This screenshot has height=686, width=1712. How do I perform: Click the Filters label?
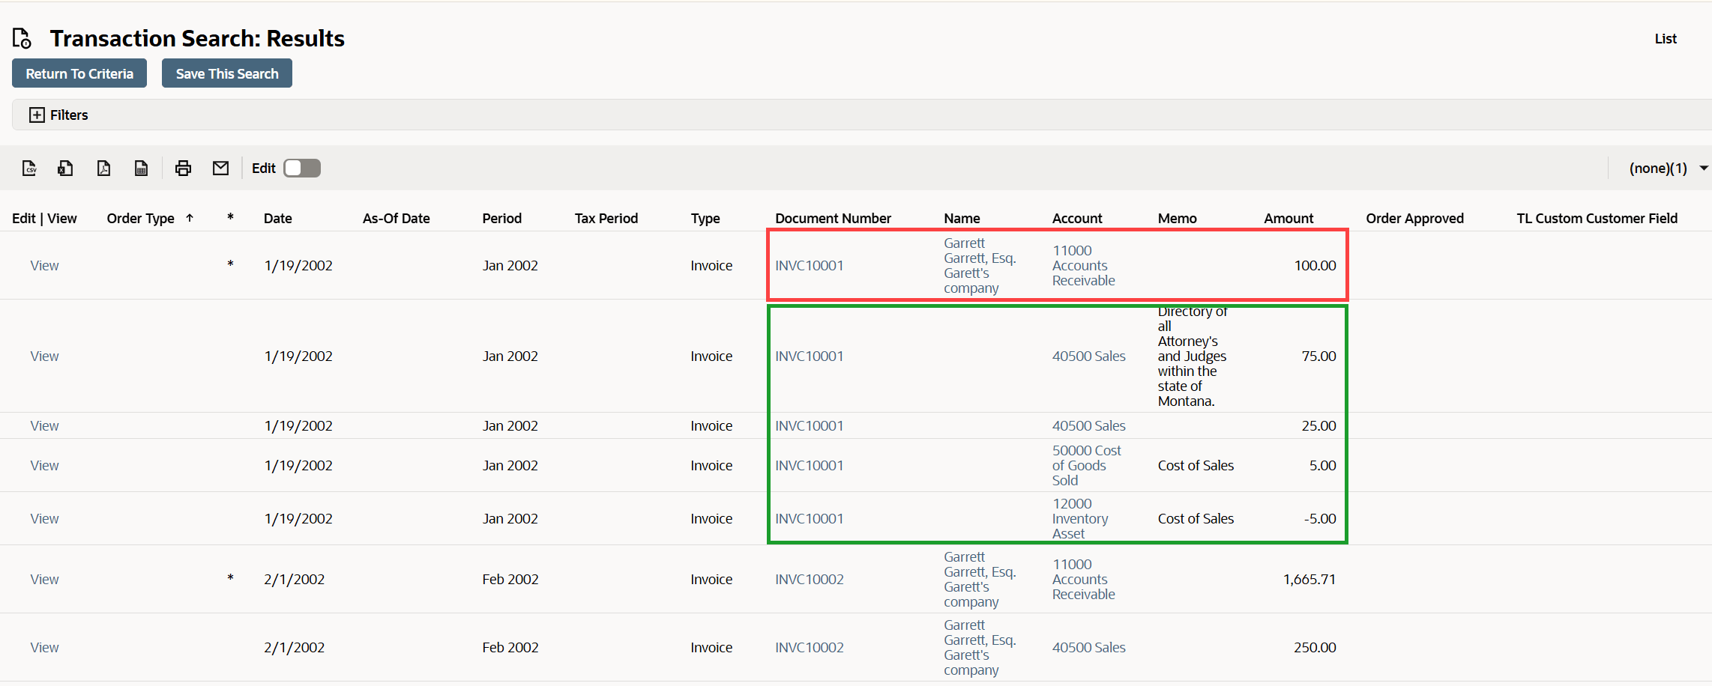coord(69,115)
